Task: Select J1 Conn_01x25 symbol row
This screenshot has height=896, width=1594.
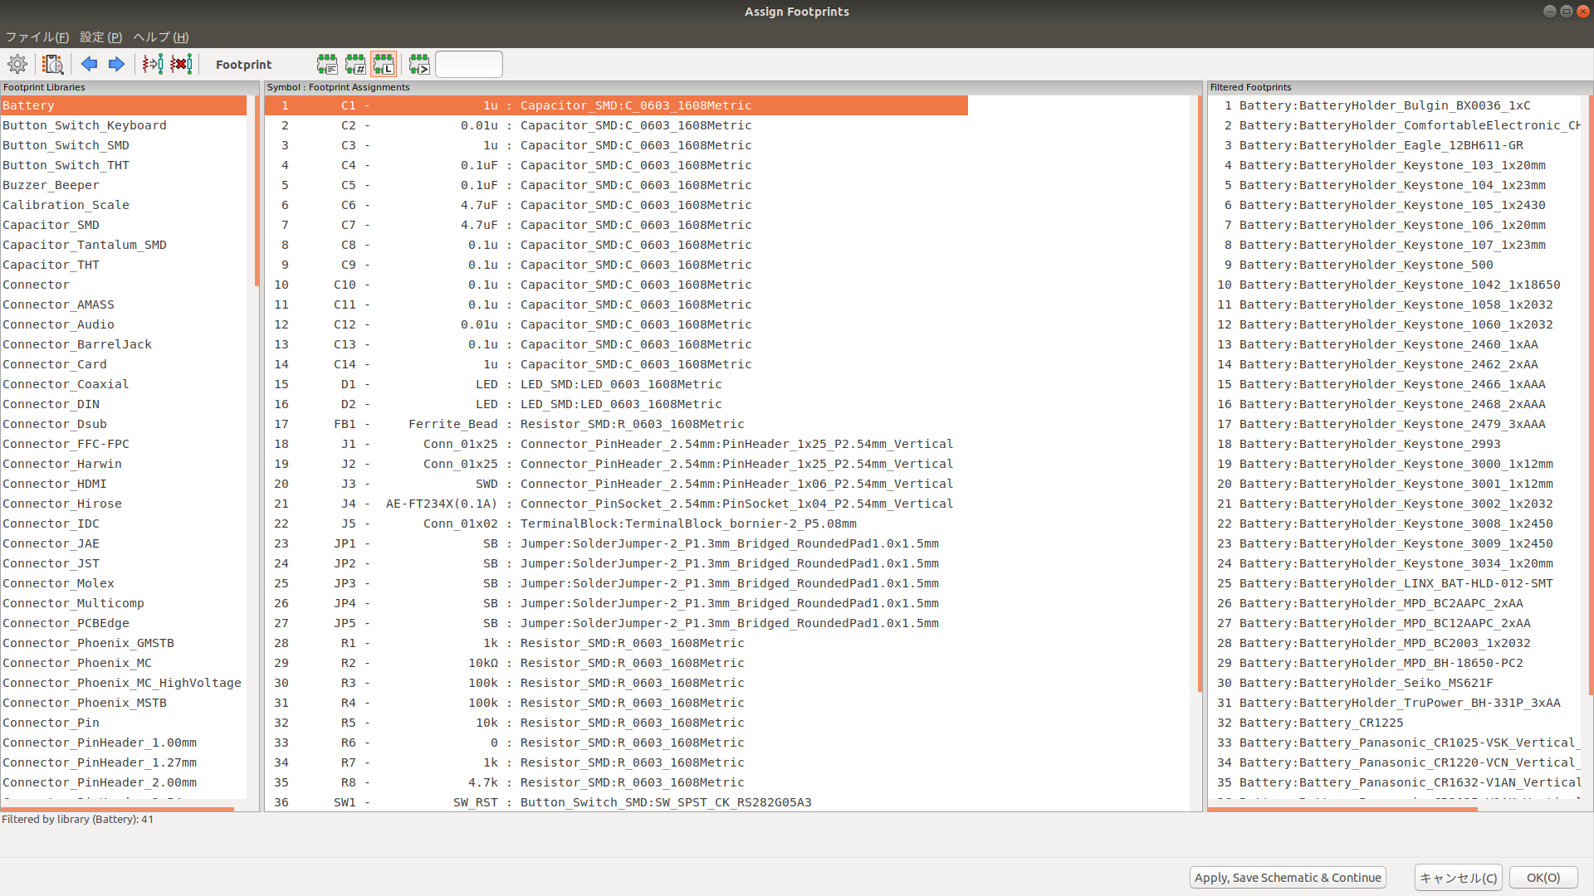Action: click(x=616, y=444)
